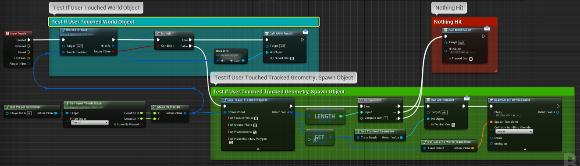The width and height of the screenshot is (580, 166).
Task: Click the Hit Actor output pin on BreakHit
Action: click(x=243, y=61)
